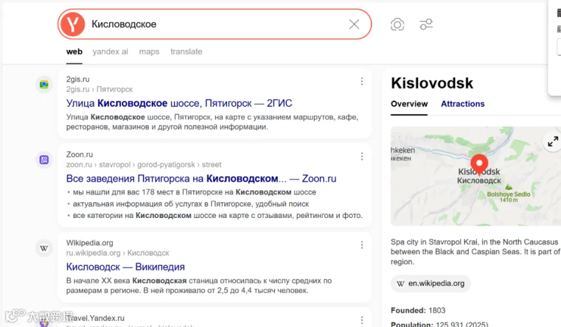Switch to the yandex ai tab

[x=110, y=52]
